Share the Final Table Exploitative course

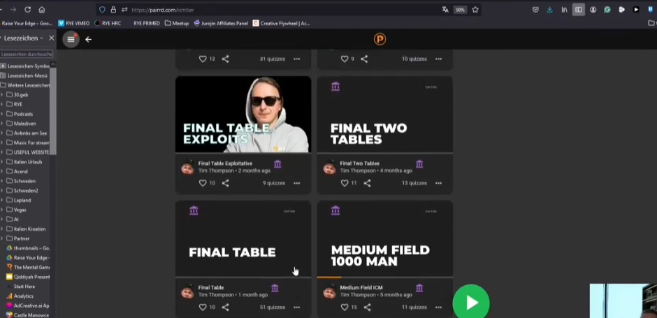pyautogui.click(x=226, y=183)
